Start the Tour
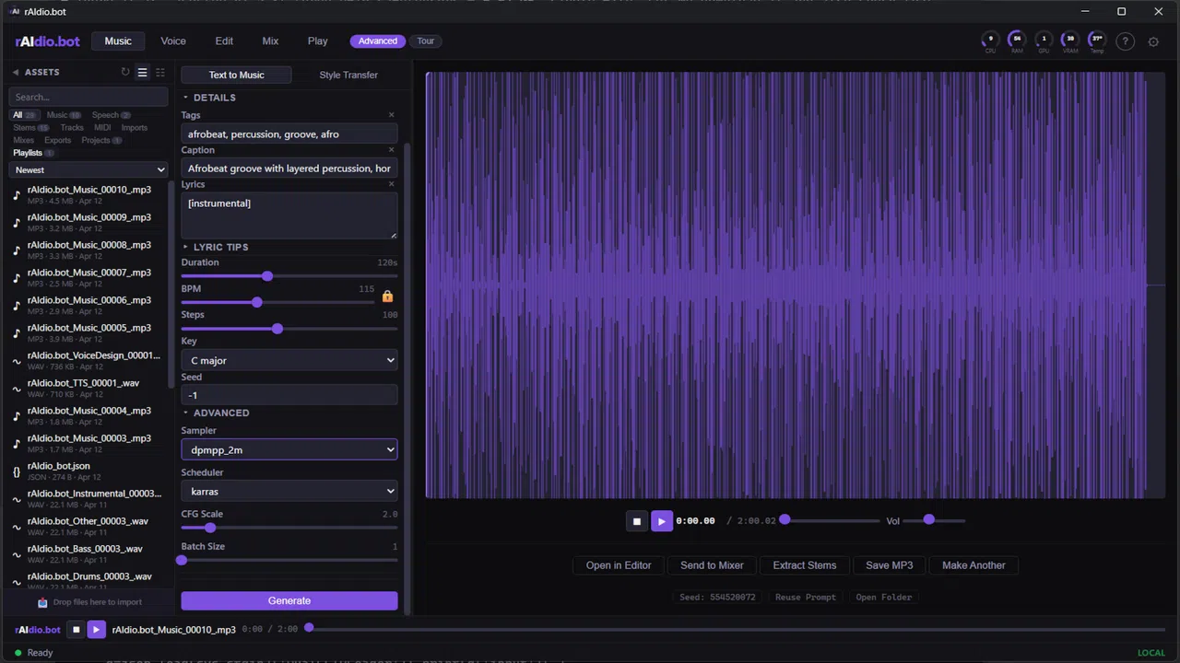1180x663 pixels. click(425, 41)
